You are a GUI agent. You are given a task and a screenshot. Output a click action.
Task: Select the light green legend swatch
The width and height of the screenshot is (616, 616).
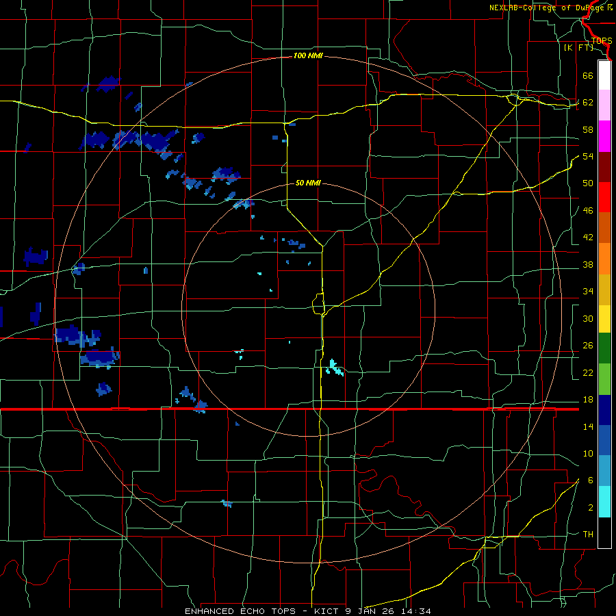[604, 379]
